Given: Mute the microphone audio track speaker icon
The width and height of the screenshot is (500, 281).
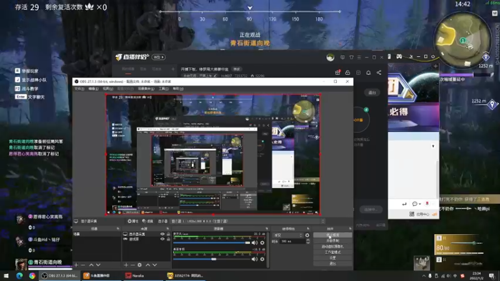Looking at the screenshot, I should [x=254, y=243].
